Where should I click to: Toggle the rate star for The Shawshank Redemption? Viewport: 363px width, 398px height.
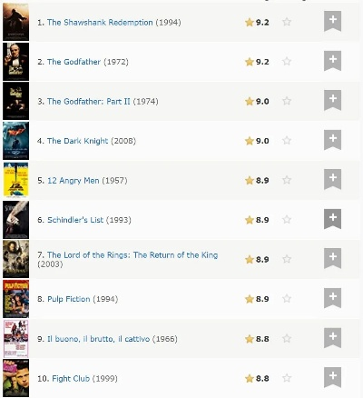pyautogui.click(x=287, y=22)
